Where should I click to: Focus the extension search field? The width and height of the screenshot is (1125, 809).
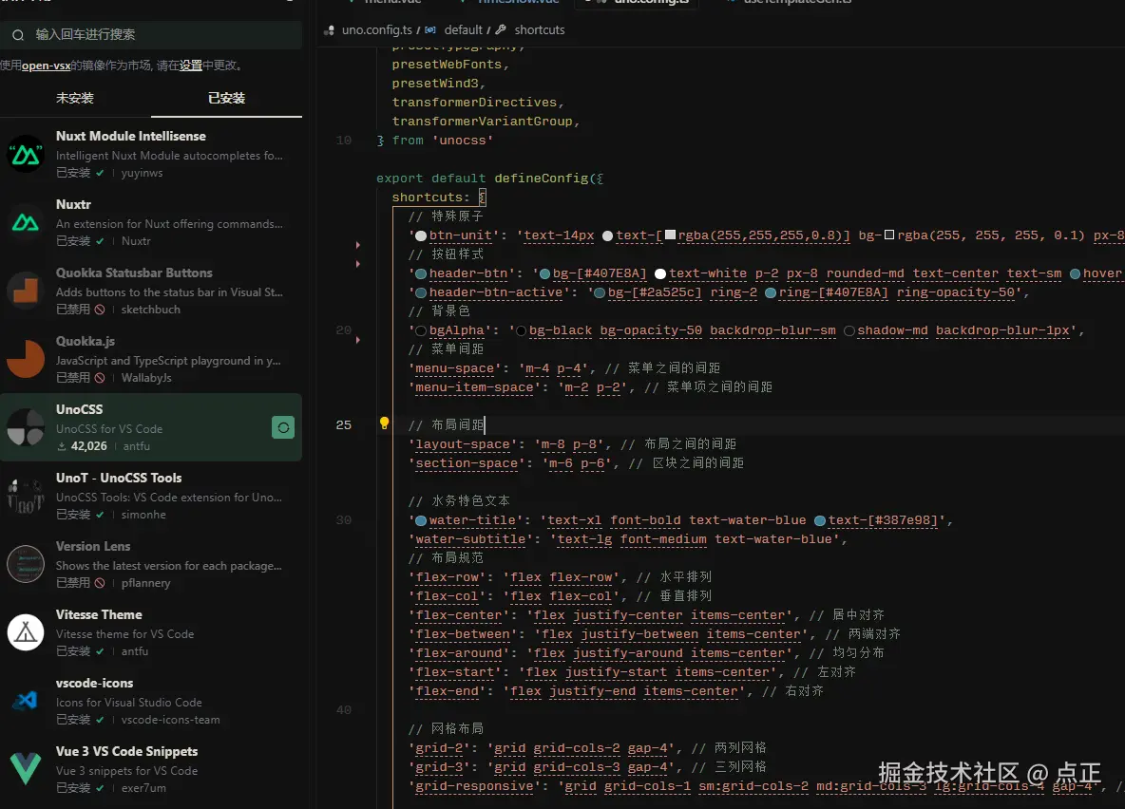[x=151, y=34]
